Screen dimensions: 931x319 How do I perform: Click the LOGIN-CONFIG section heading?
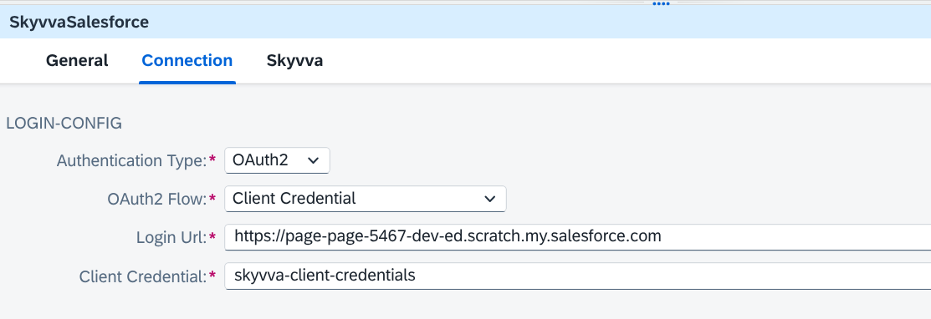pos(64,124)
